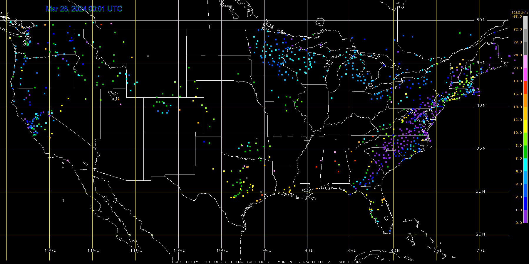This screenshot has height=264, width=529.
Task: Select the '4.0' legend value
Action: [x=519, y=171]
